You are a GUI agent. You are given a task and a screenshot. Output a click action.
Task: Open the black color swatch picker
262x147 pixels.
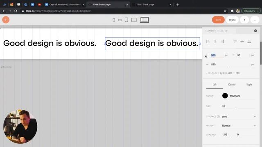click(x=225, y=96)
